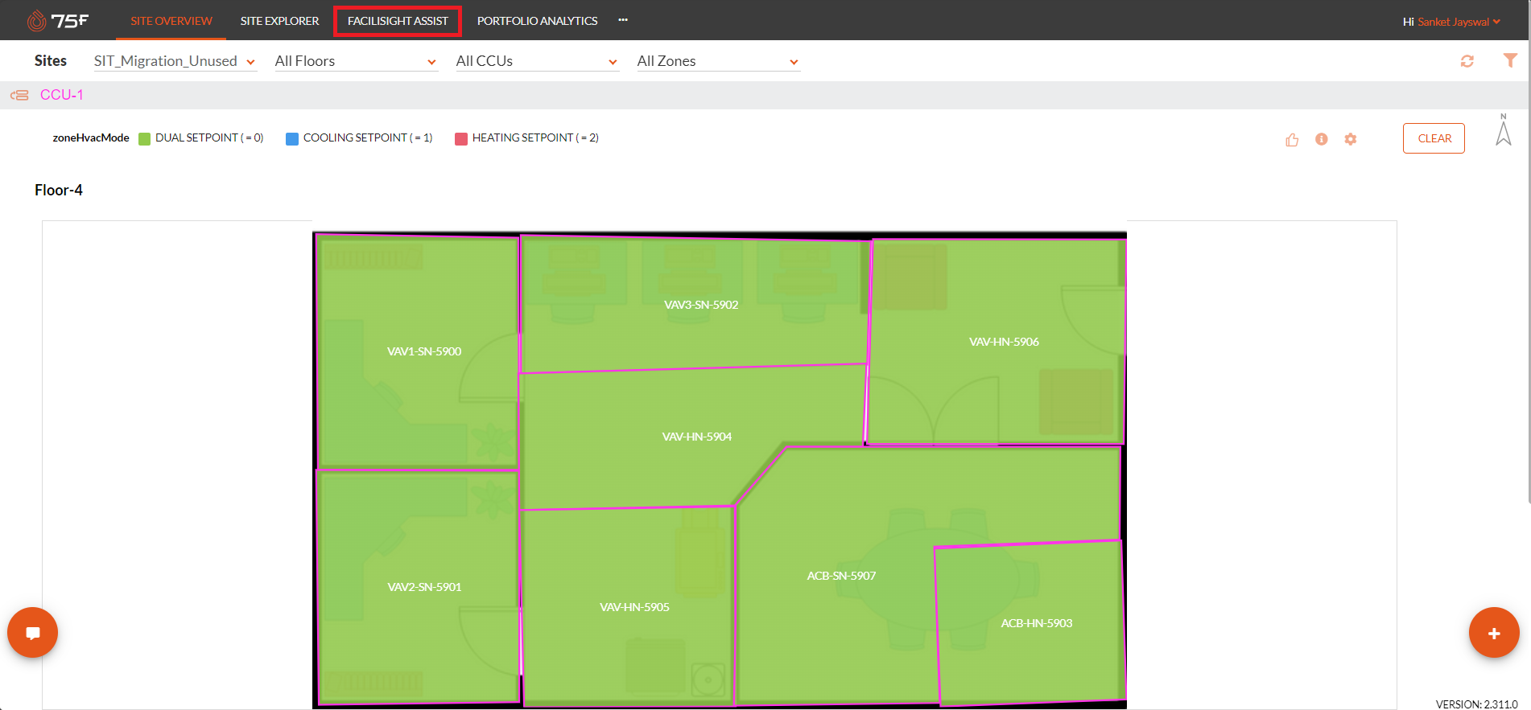Viewport: 1531px width, 710px height.
Task: Click the Floor-4 heading
Action: 59,191
